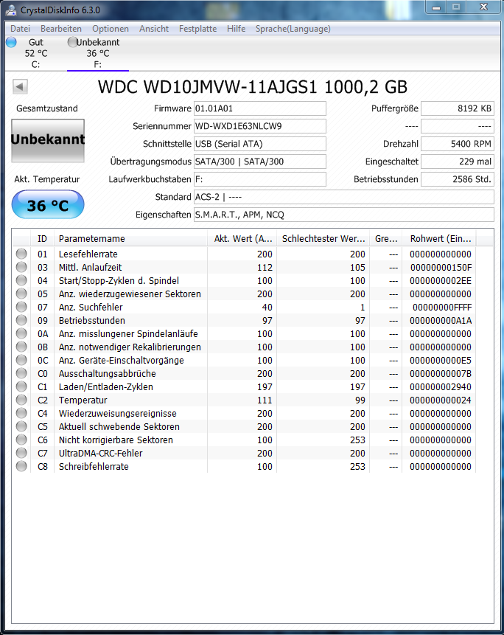Click the Eingeschaltet value 229 mal

tap(458, 162)
